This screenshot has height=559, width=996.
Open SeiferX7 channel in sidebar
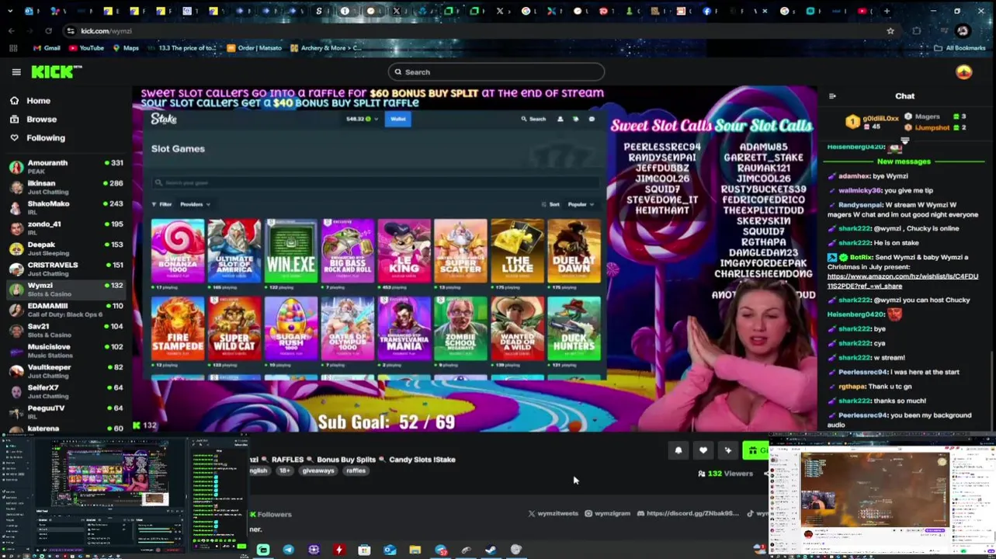pyautogui.click(x=66, y=391)
